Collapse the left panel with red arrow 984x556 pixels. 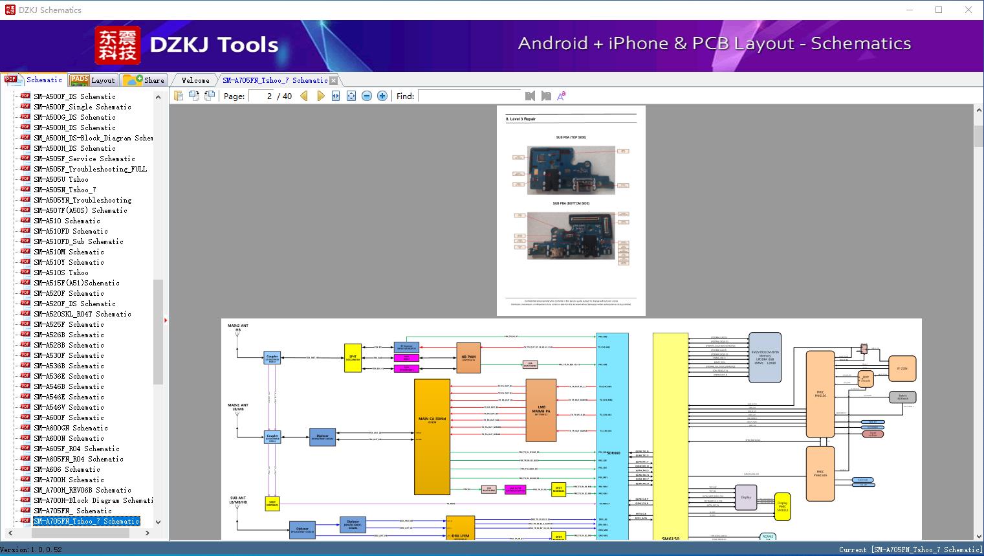[x=166, y=320]
